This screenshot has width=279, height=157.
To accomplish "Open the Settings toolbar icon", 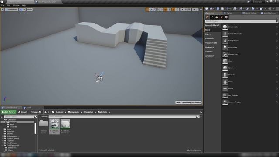I will [228, 9].
